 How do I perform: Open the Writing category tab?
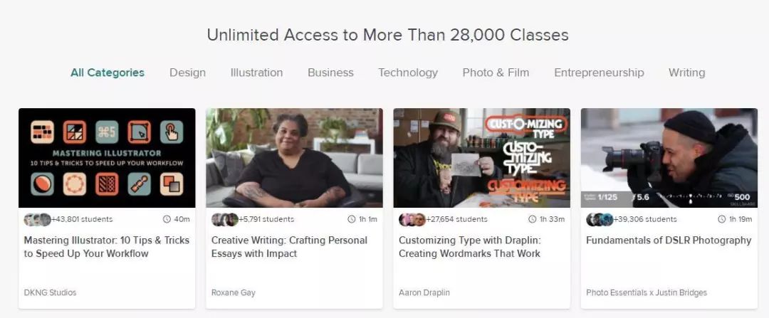point(686,73)
